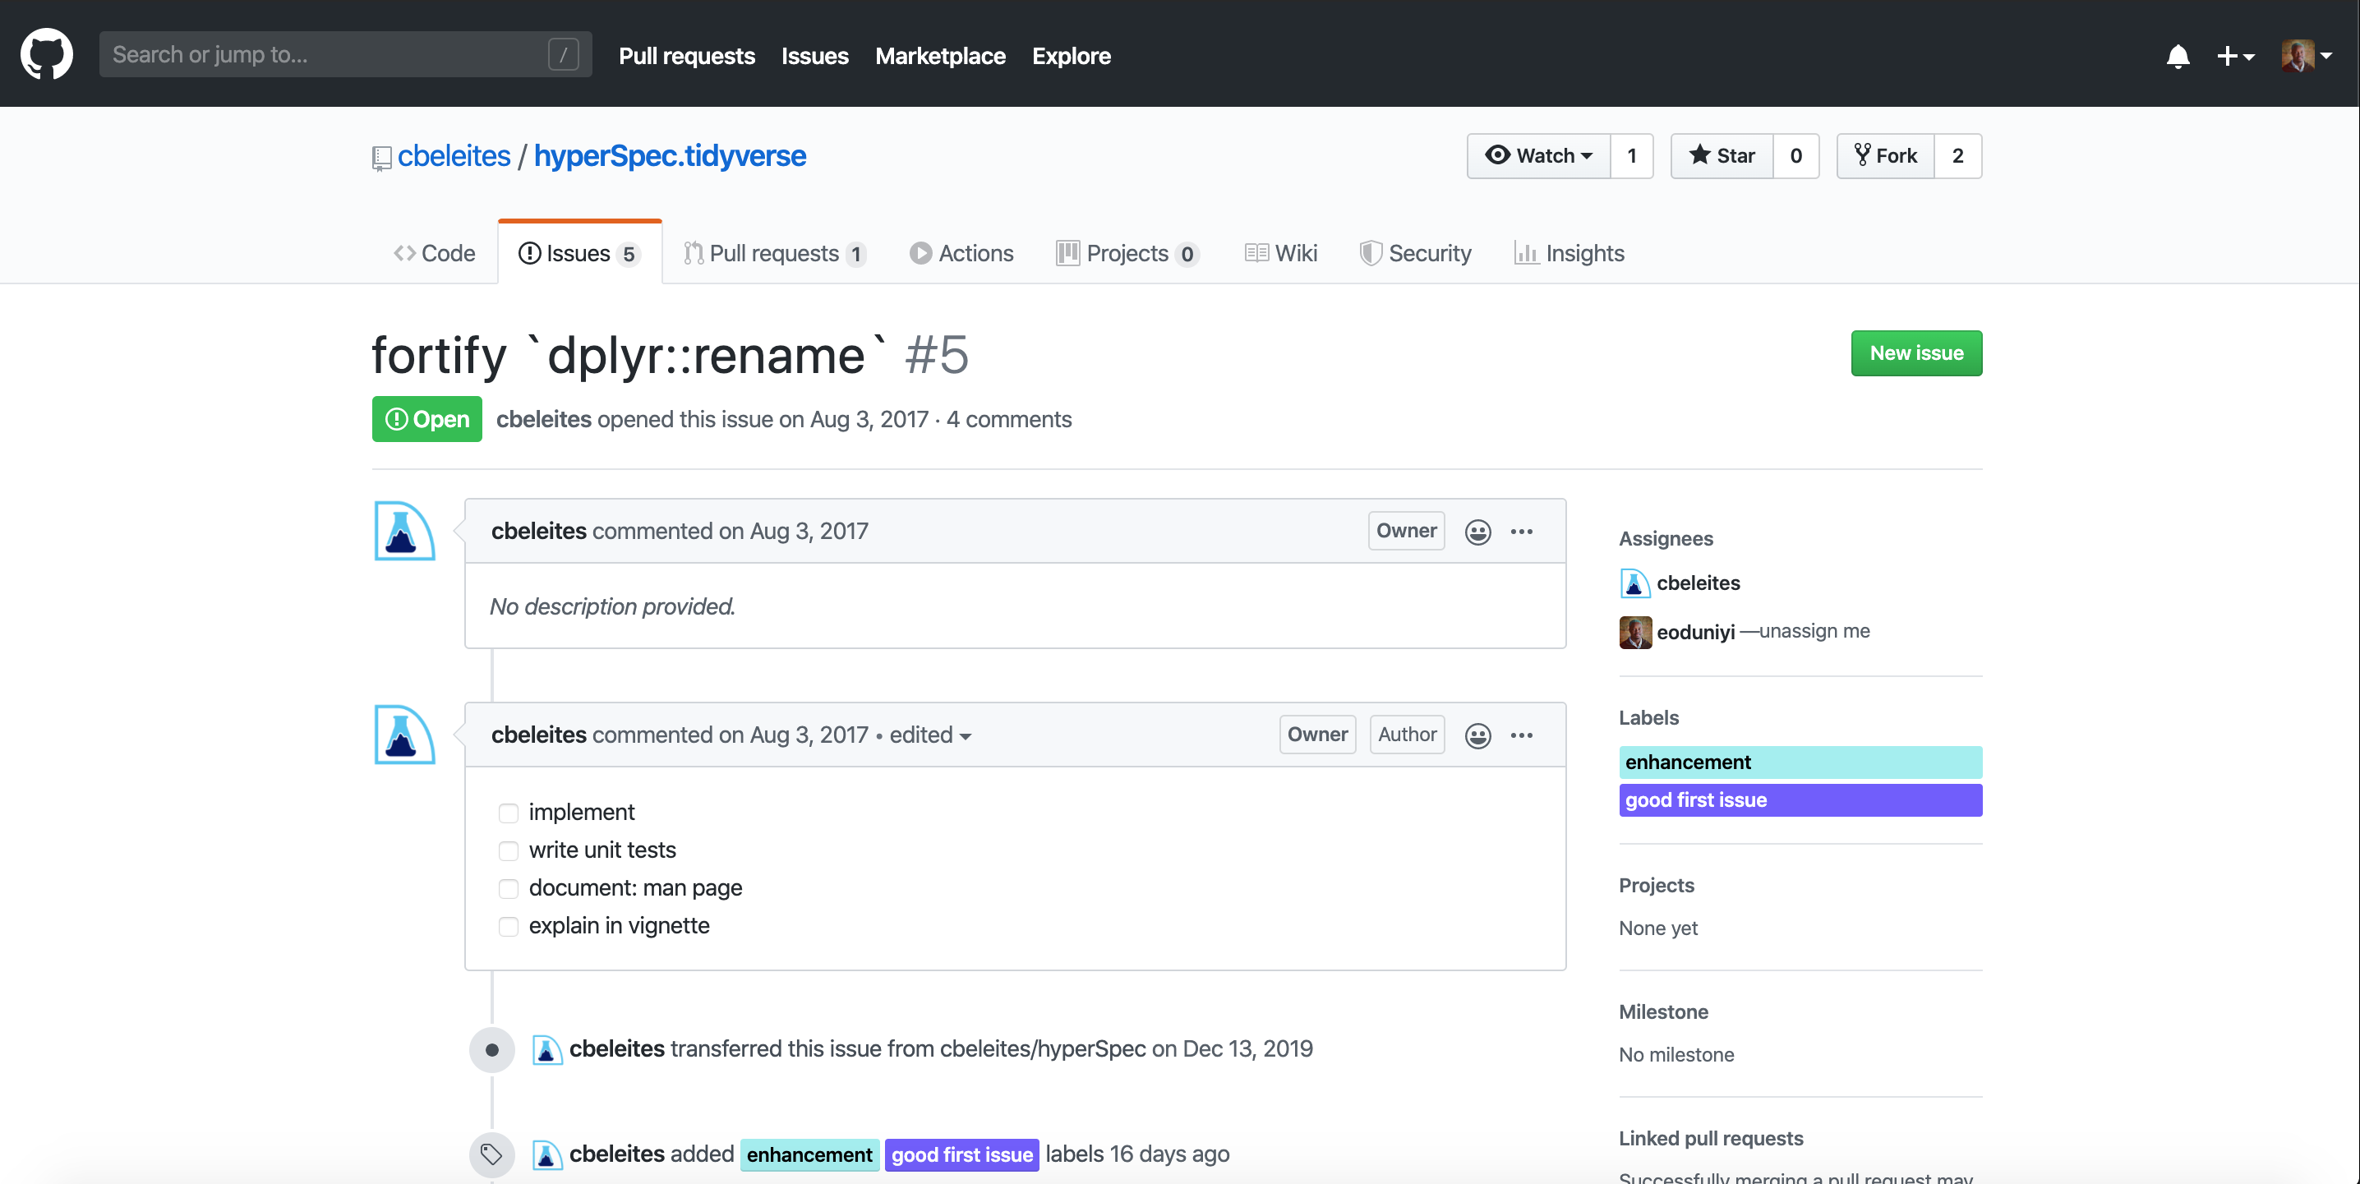The height and width of the screenshot is (1184, 2360).
Task: Open the Security tab
Action: pyautogui.click(x=1416, y=253)
